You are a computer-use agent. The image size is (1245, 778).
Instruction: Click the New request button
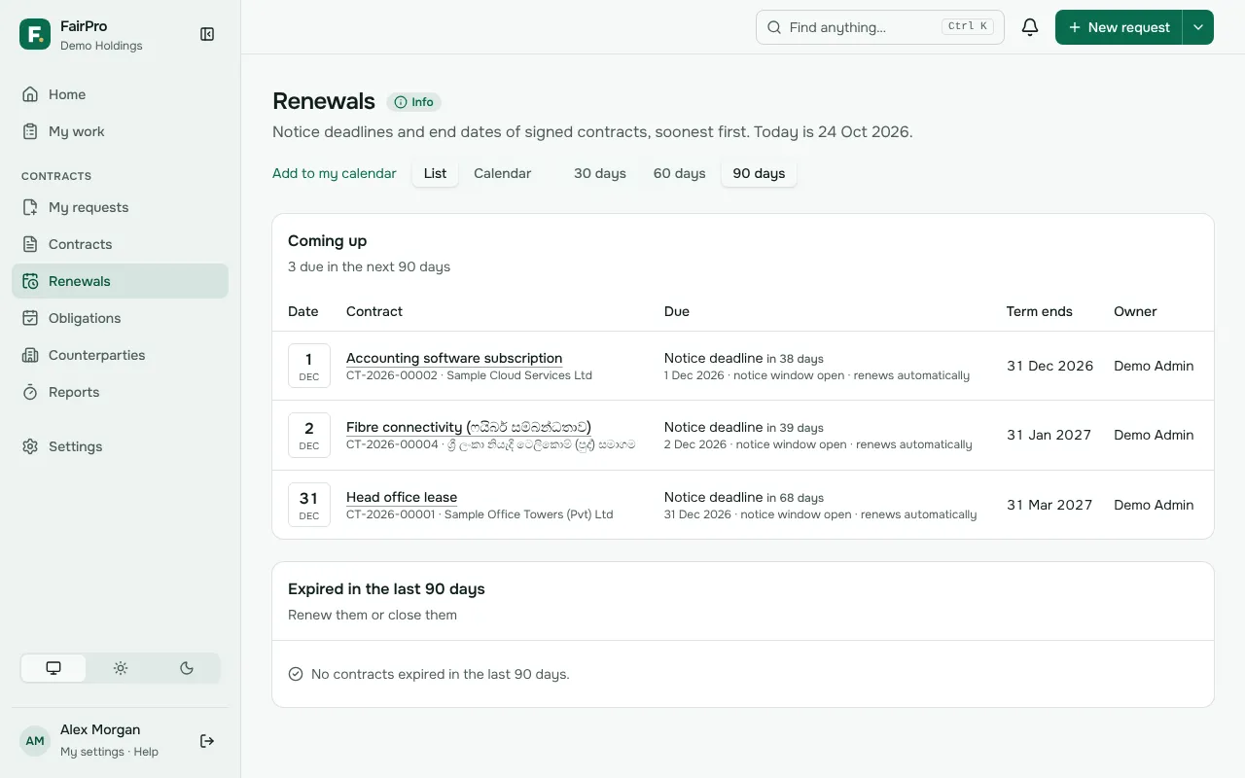1119,27
